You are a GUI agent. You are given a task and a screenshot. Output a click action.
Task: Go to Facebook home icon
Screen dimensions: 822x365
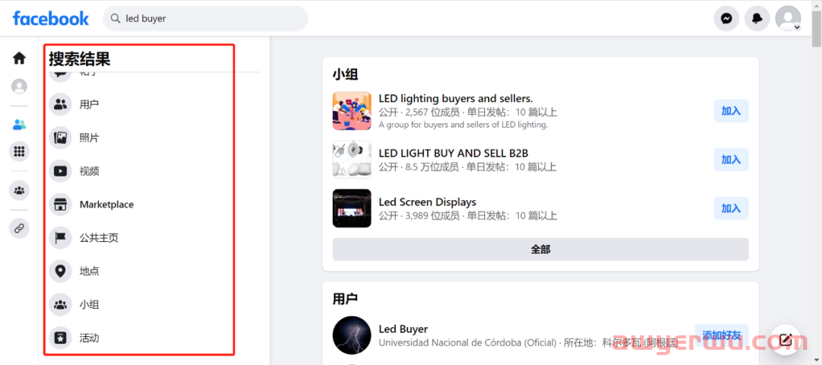click(19, 58)
